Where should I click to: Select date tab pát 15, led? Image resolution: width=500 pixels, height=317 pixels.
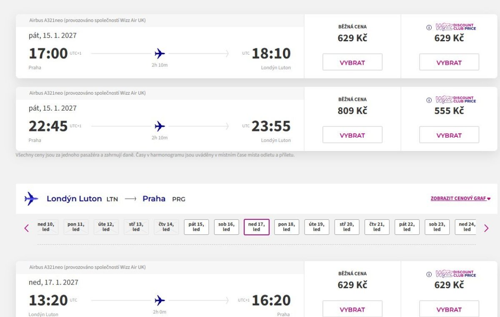[x=196, y=227]
